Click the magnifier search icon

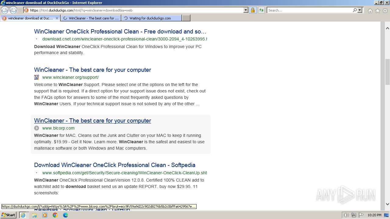click(355, 10)
